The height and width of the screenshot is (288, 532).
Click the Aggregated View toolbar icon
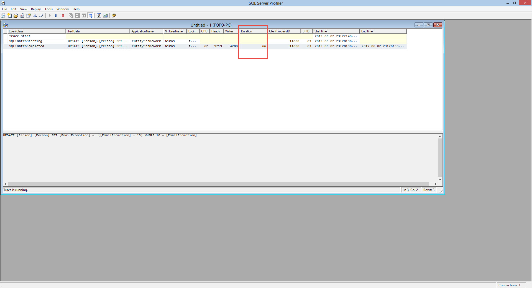71,16
